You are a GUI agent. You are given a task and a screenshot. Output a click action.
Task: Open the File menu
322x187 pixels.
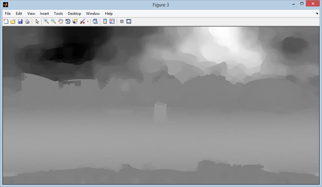point(8,14)
